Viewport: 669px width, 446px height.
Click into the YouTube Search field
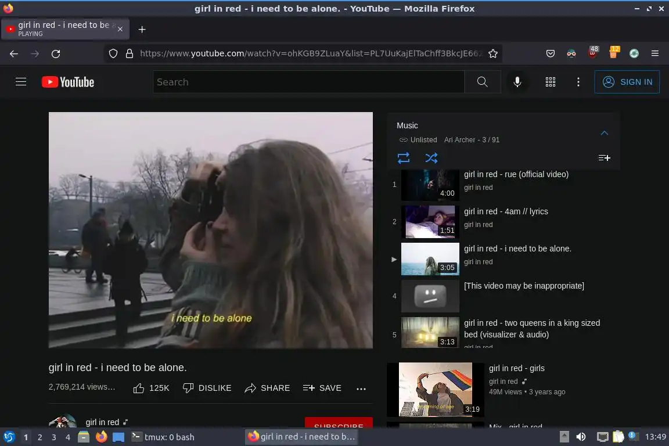point(308,82)
